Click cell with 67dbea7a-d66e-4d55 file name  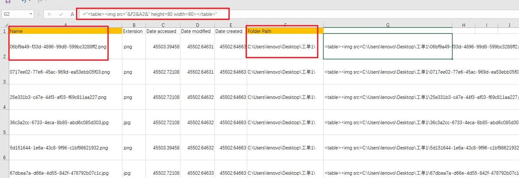point(65,170)
